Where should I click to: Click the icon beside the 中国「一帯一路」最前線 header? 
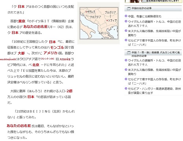(x=128, y=53)
